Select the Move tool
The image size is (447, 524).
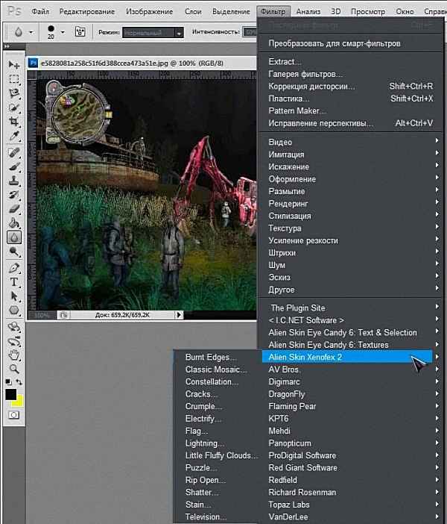[x=13, y=66]
